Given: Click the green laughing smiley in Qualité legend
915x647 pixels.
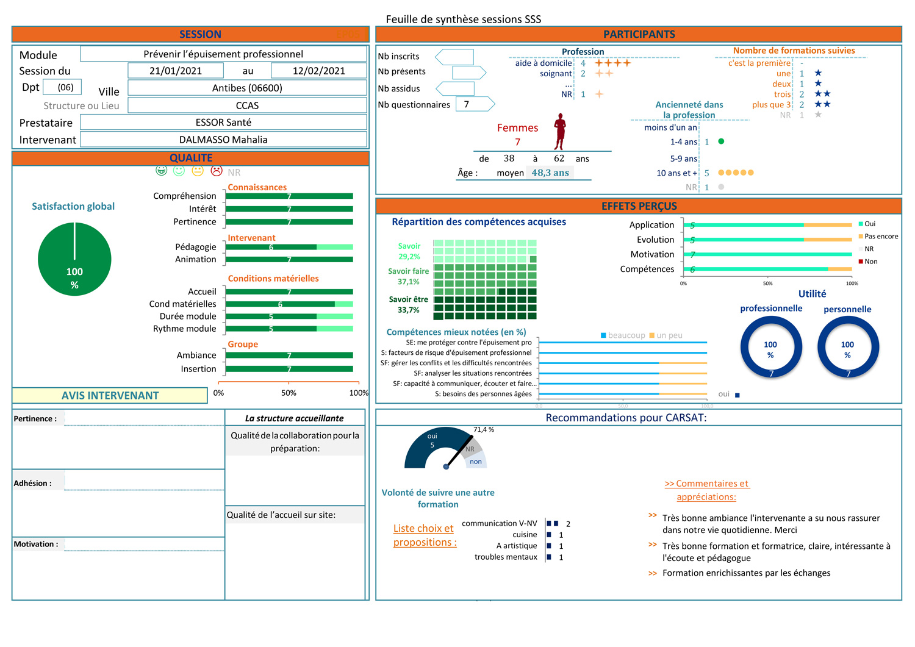Looking at the screenshot, I should (161, 171).
